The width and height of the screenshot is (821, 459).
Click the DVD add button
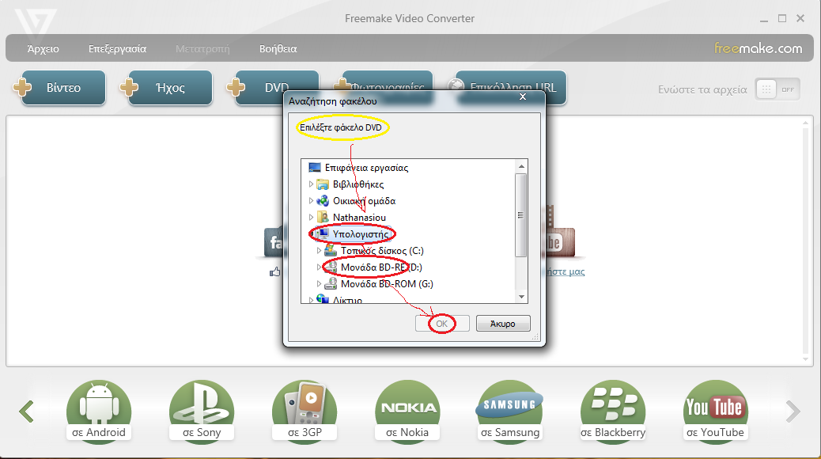click(x=277, y=84)
